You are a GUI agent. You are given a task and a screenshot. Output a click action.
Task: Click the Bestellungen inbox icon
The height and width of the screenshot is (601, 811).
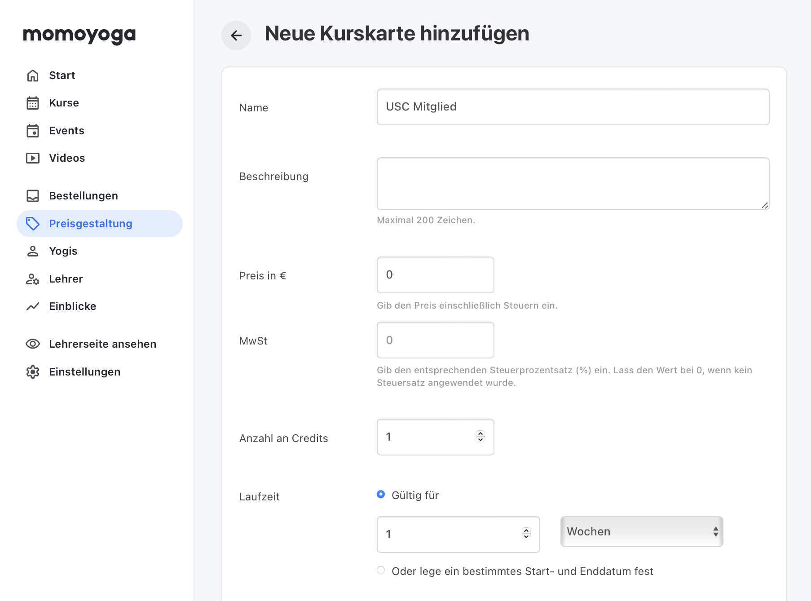click(x=33, y=196)
